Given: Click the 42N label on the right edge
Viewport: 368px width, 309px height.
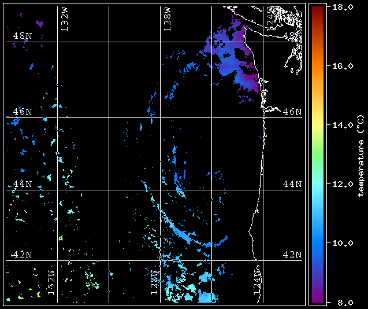Looking at the screenshot, I should tap(292, 254).
